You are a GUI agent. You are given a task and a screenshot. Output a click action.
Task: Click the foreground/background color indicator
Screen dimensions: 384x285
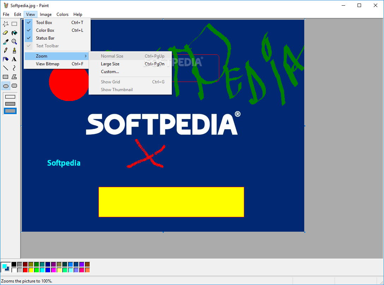coord(5,267)
